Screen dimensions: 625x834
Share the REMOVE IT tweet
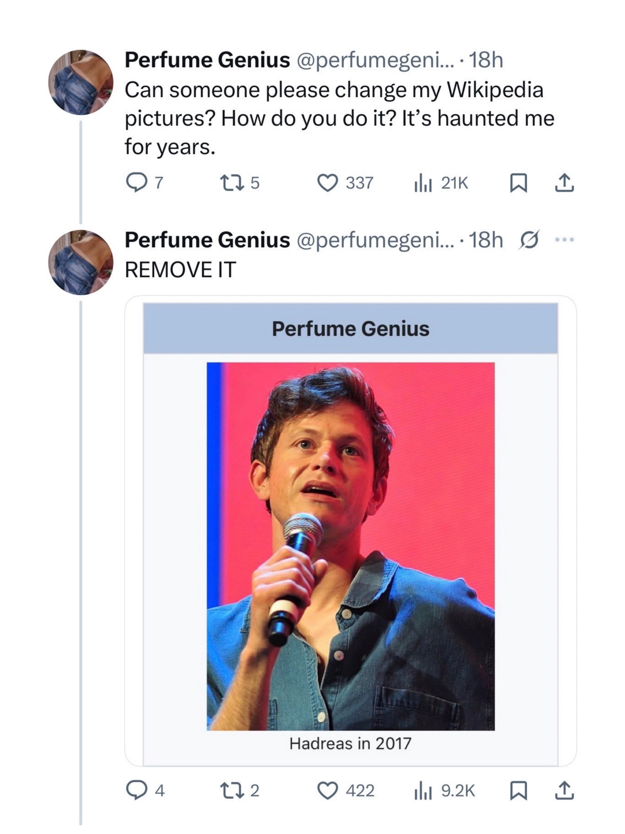pyautogui.click(x=564, y=790)
